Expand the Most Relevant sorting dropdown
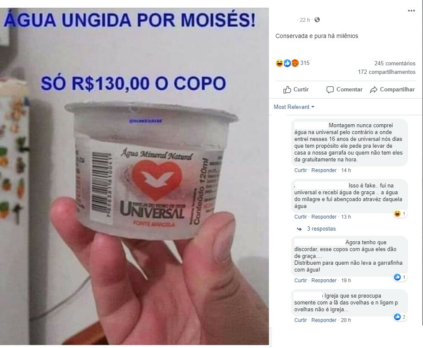Viewport: 423px width, 348px height. pos(294,107)
